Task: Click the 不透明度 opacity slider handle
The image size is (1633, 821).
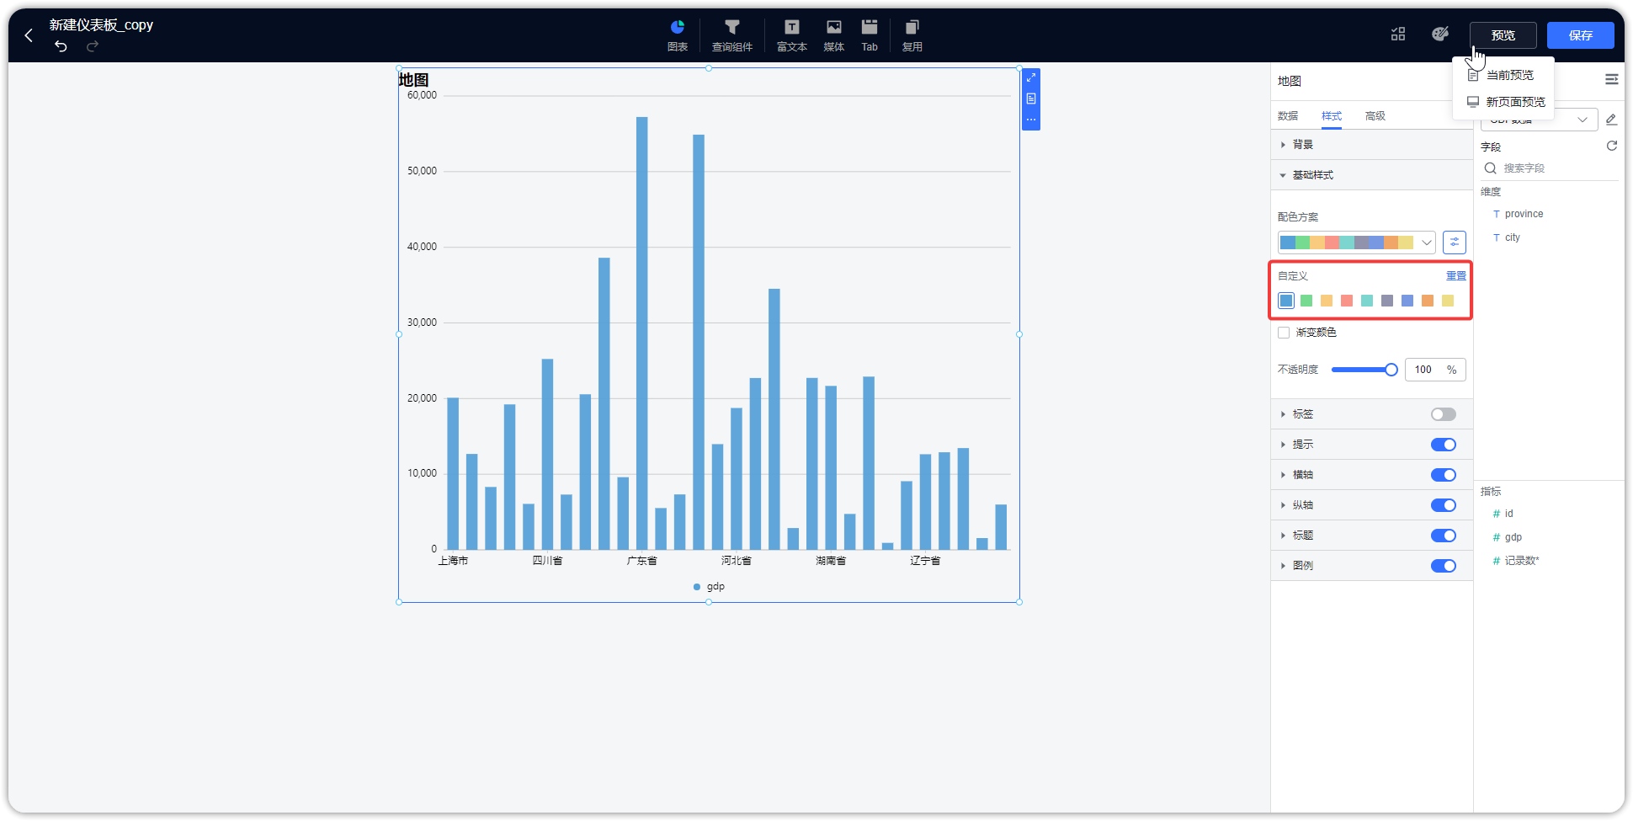Action: (x=1391, y=370)
